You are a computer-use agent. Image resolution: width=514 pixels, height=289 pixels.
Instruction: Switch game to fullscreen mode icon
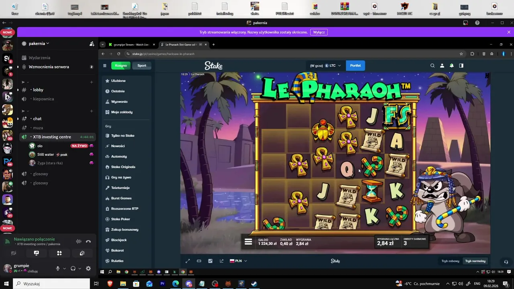[188, 261]
